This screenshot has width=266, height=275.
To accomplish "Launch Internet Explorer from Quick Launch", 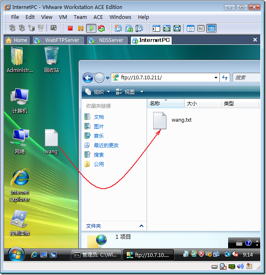I will coord(34,255).
